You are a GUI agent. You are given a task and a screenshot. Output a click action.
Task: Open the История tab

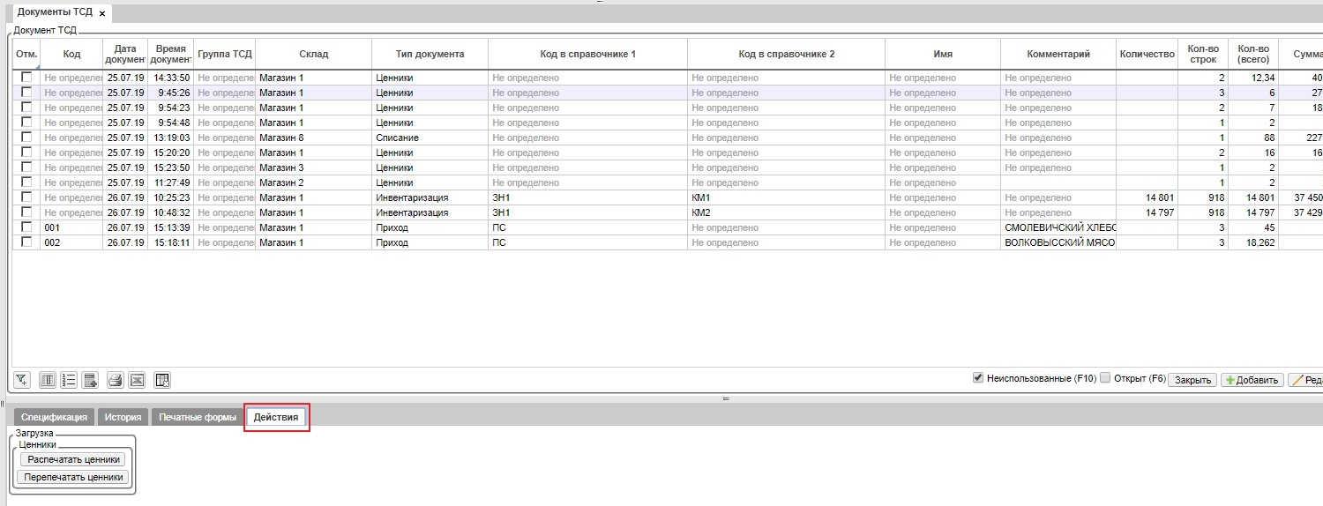(123, 417)
